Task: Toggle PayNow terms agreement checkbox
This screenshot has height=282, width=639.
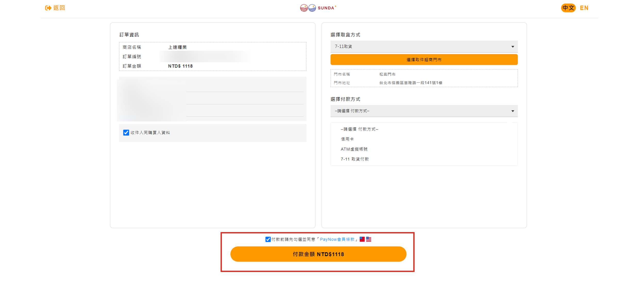Action: pyautogui.click(x=268, y=239)
